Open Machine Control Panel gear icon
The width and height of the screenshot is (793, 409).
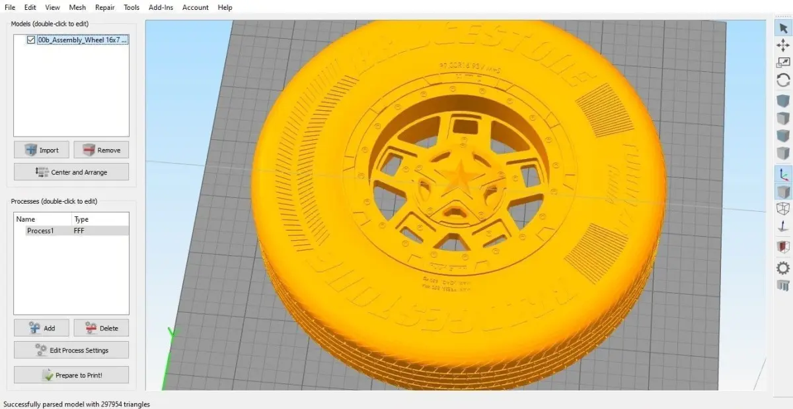point(783,268)
